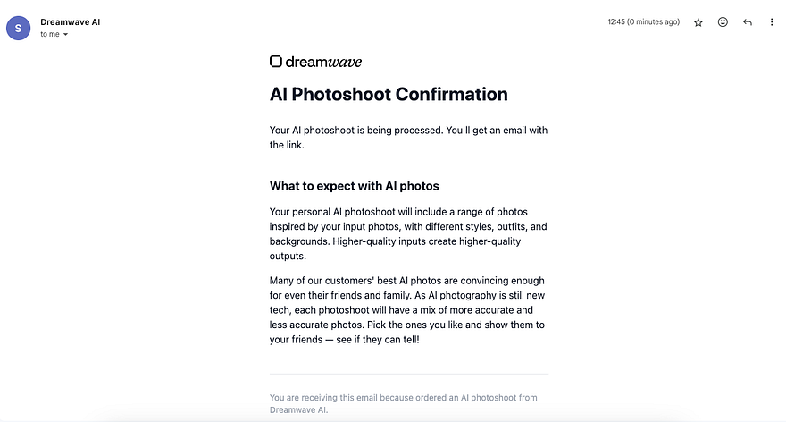Screen dimensions: 786x422
Task: Click the 'What to expect with AI photos' subheading
Action: click(354, 186)
